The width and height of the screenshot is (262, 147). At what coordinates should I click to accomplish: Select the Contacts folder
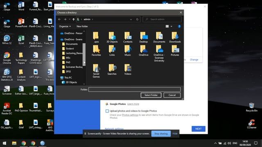coord(128,37)
